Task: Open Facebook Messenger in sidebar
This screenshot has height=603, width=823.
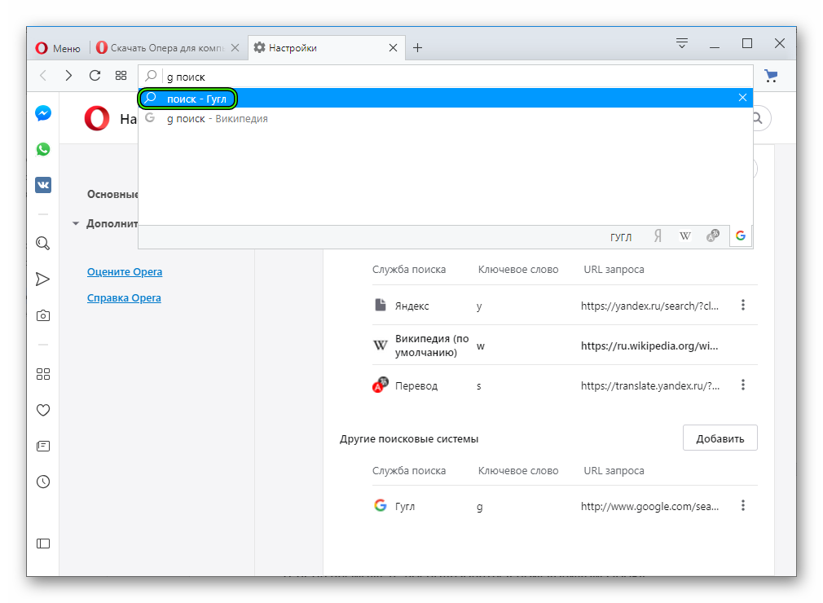Action: (x=43, y=112)
